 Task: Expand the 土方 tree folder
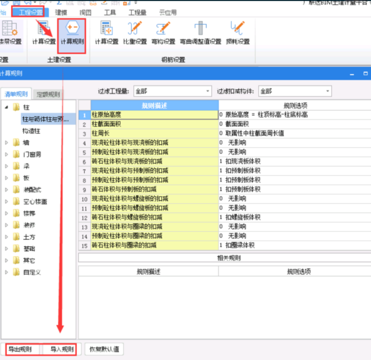pos(7,237)
